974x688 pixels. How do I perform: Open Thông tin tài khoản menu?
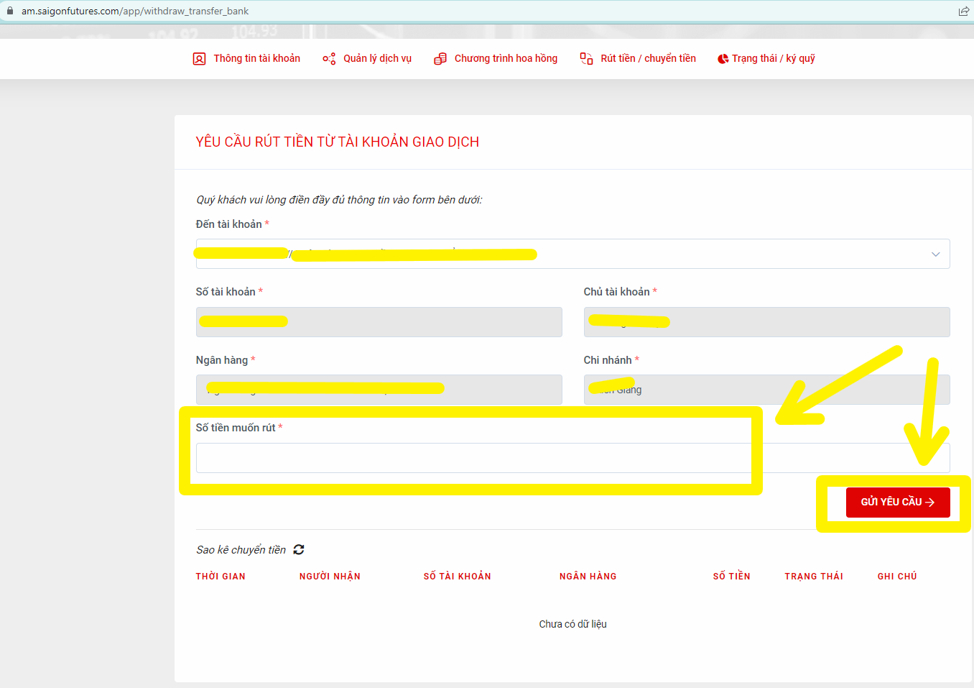coord(257,58)
